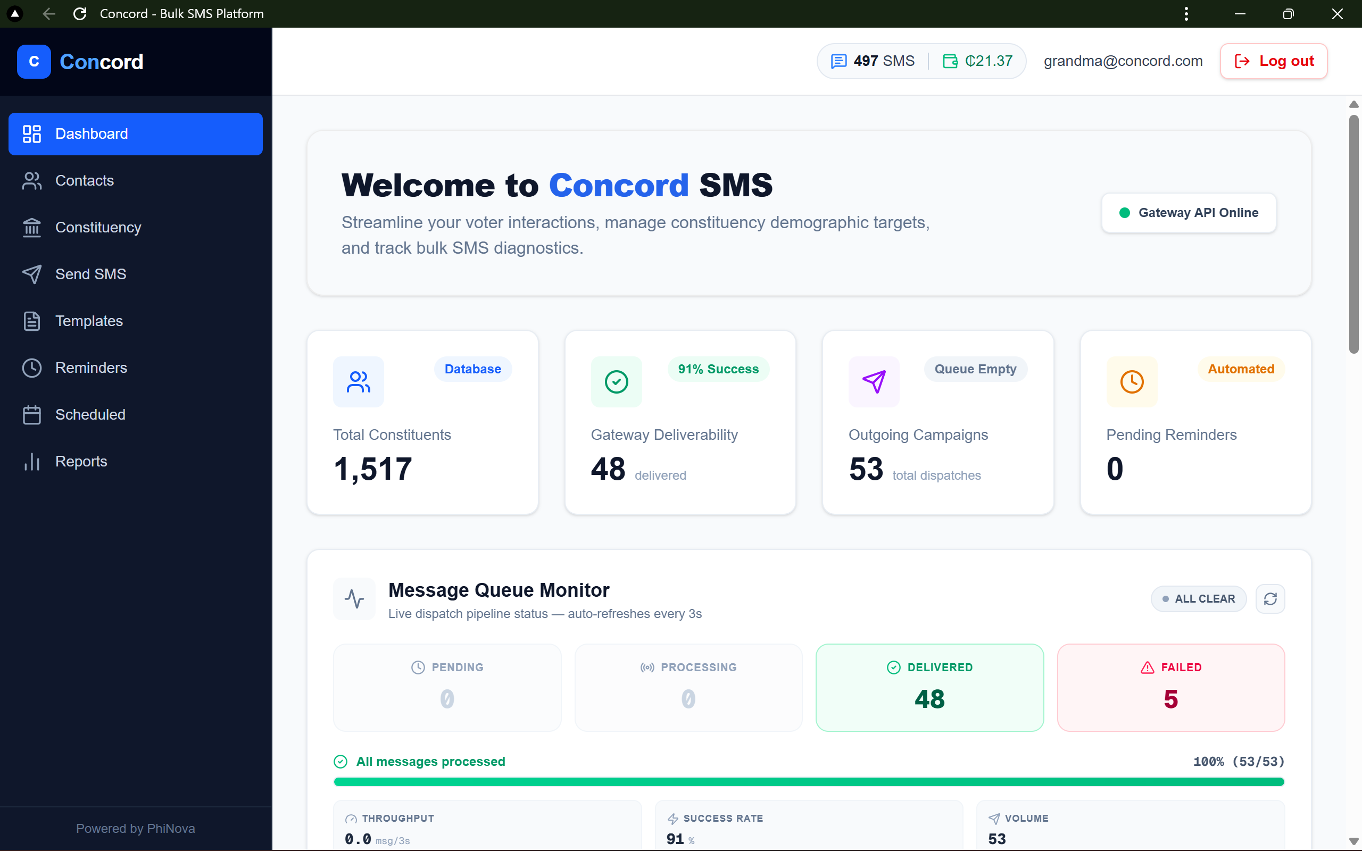The image size is (1362, 851).
Task: Click the browser back arrow
Action: click(x=49, y=13)
